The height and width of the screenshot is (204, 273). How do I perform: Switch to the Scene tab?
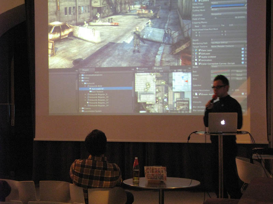tap(160, 68)
